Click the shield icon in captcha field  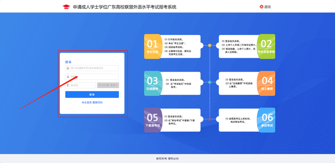pyautogui.click(x=68, y=85)
